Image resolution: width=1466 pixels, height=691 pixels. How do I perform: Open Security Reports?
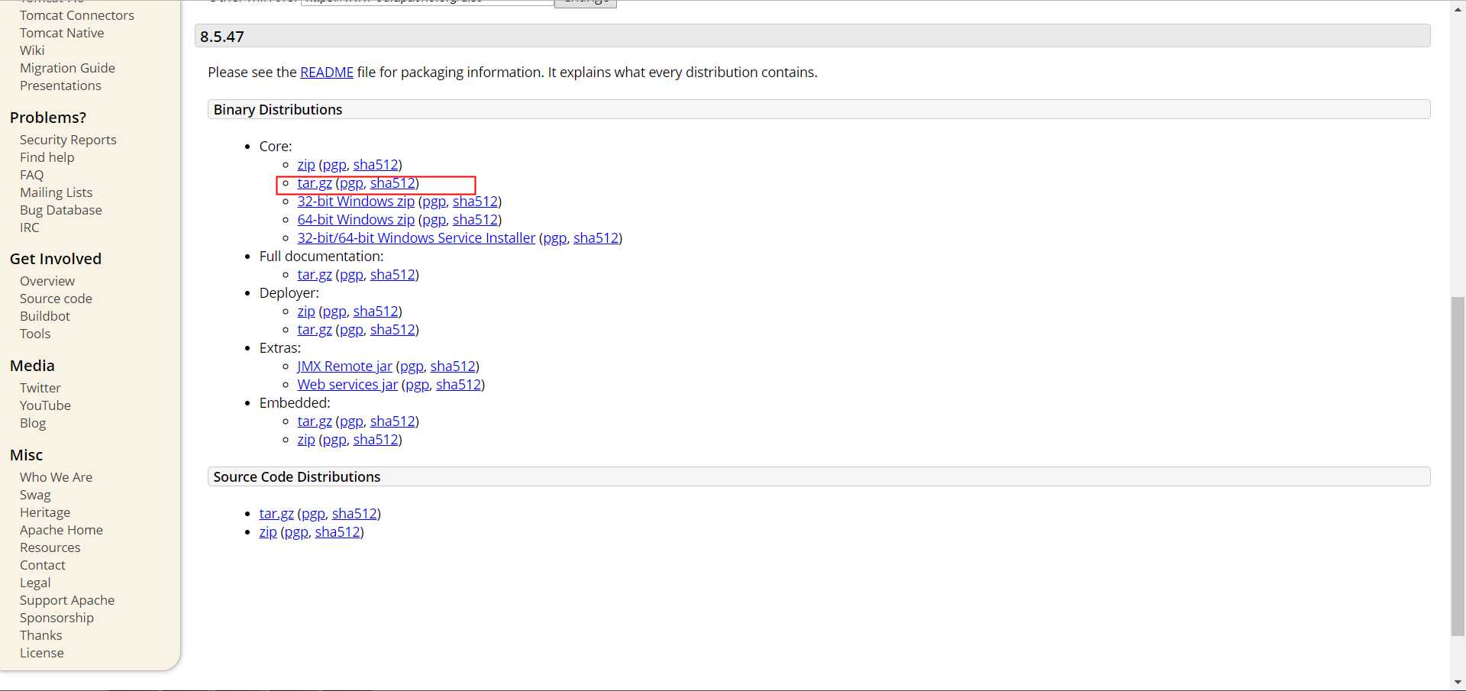[x=68, y=140]
